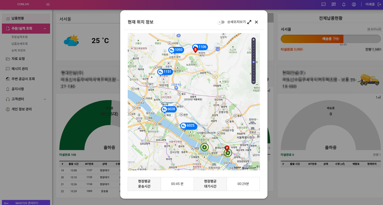
Task: Select truck marker 6028 on the map
Action: [168, 109]
